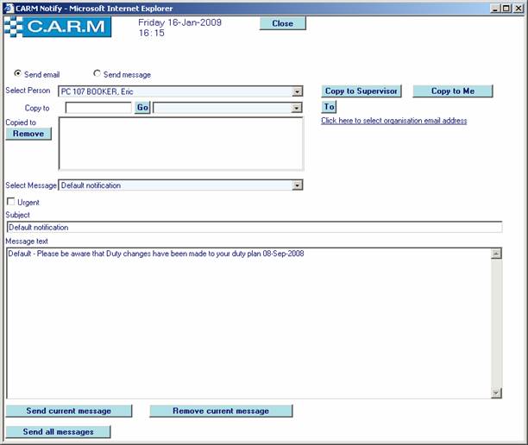The image size is (528, 445).
Task: Open the Select Message dropdown
Action: pyautogui.click(x=297, y=185)
